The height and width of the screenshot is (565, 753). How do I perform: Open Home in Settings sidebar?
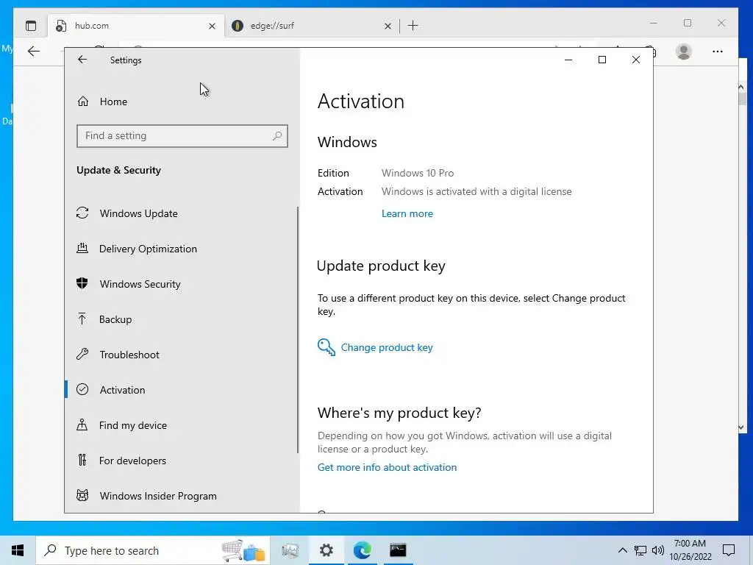point(113,102)
